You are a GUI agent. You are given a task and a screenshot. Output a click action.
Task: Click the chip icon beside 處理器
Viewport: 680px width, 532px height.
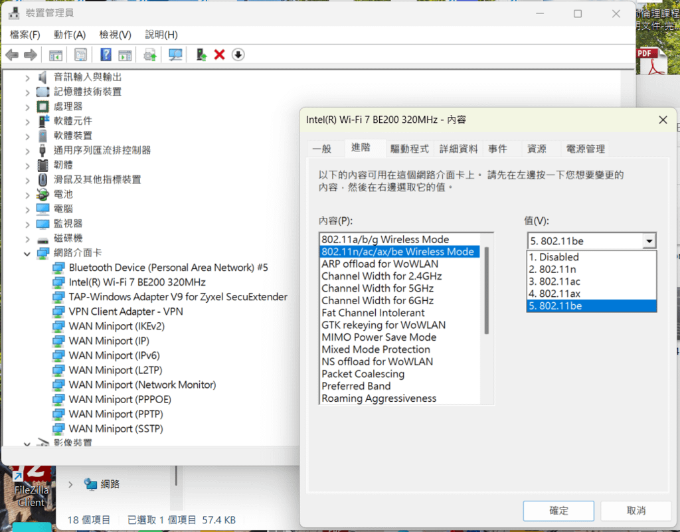click(42, 106)
